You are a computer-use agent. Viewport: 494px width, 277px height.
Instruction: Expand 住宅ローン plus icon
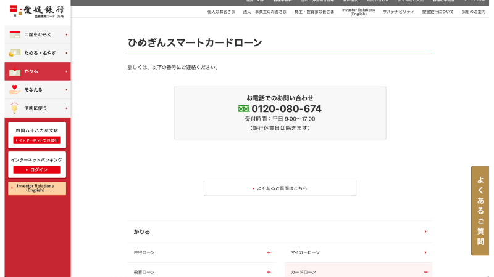click(x=269, y=252)
